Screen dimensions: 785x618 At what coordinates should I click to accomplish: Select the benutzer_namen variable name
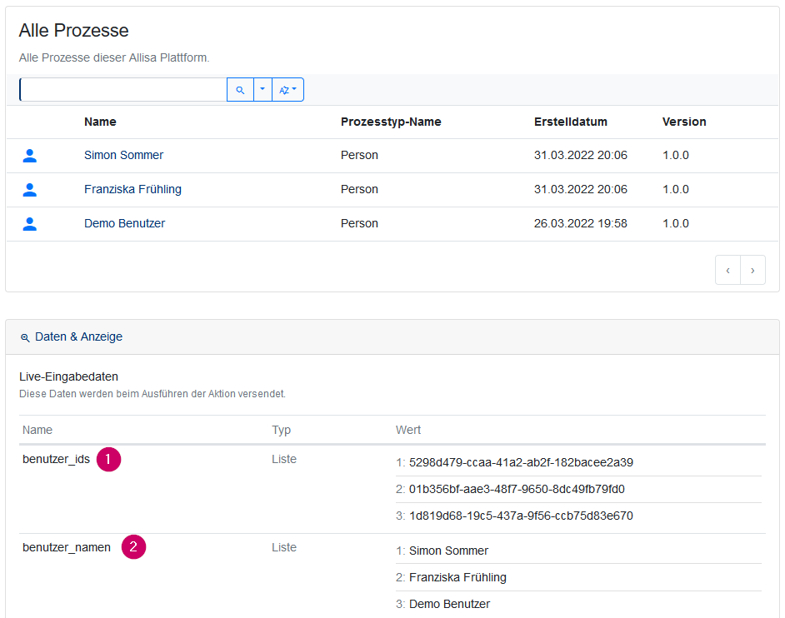67,547
